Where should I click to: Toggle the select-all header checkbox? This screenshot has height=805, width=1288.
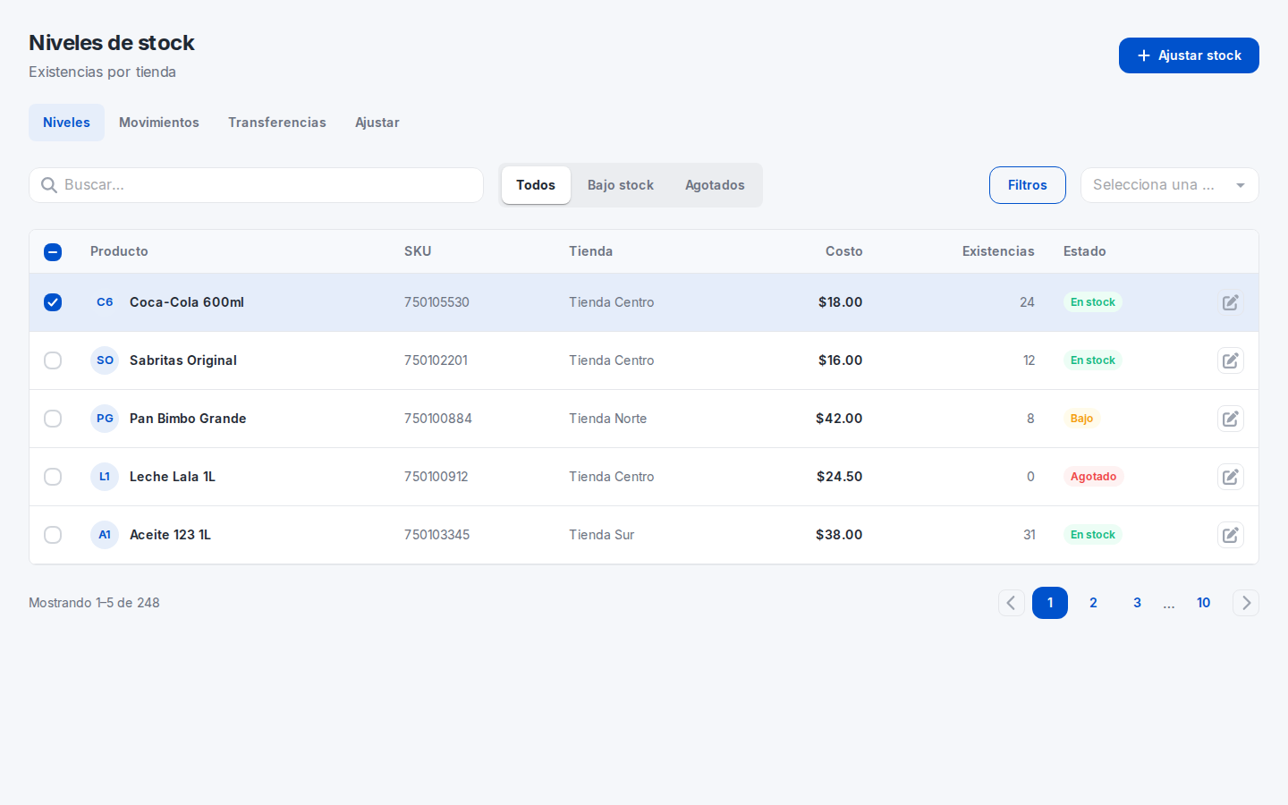(53, 252)
